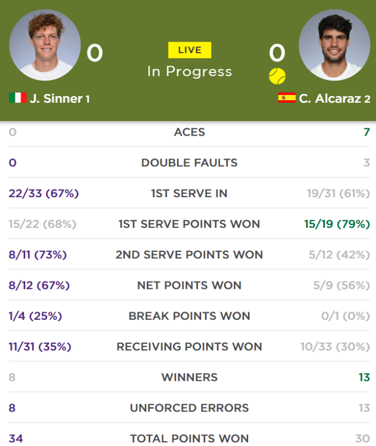
Task: Select the ACES stat row label
Action: point(190,132)
